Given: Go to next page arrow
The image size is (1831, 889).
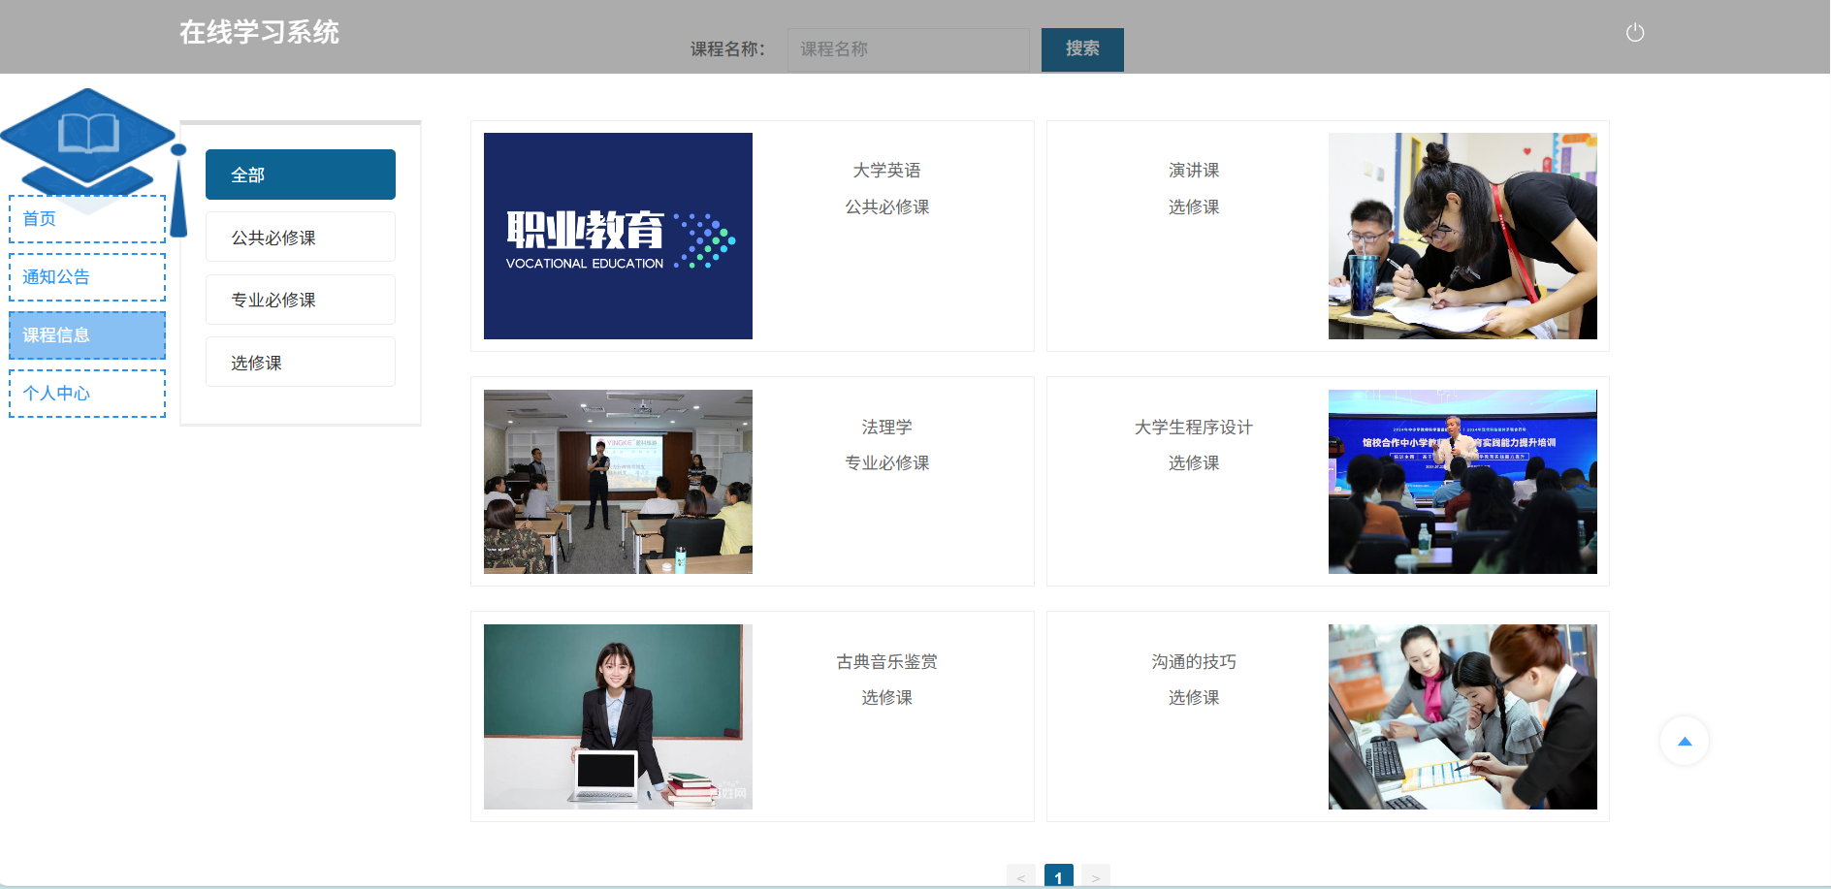Looking at the screenshot, I should [x=1095, y=877].
